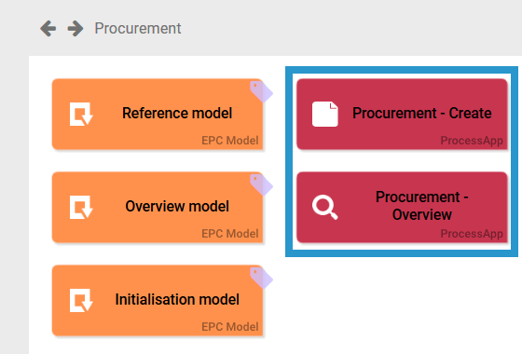The width and height of the screenshot is (522, 354).
Task: Click the magnifier icon on Procurement - Overview
Action: [325, 207]
